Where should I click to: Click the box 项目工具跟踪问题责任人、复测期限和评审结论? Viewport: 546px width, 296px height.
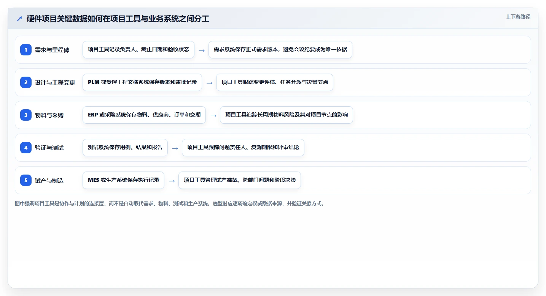(243, 148)
